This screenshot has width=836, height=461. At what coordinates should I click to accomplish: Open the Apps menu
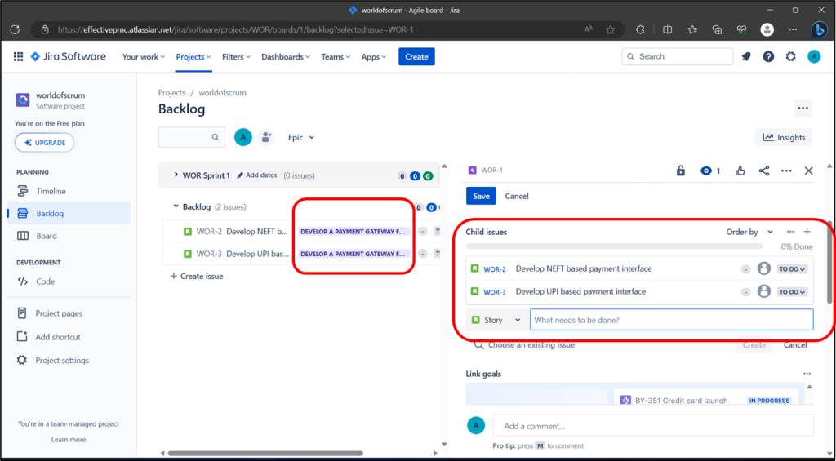point(374,56)
